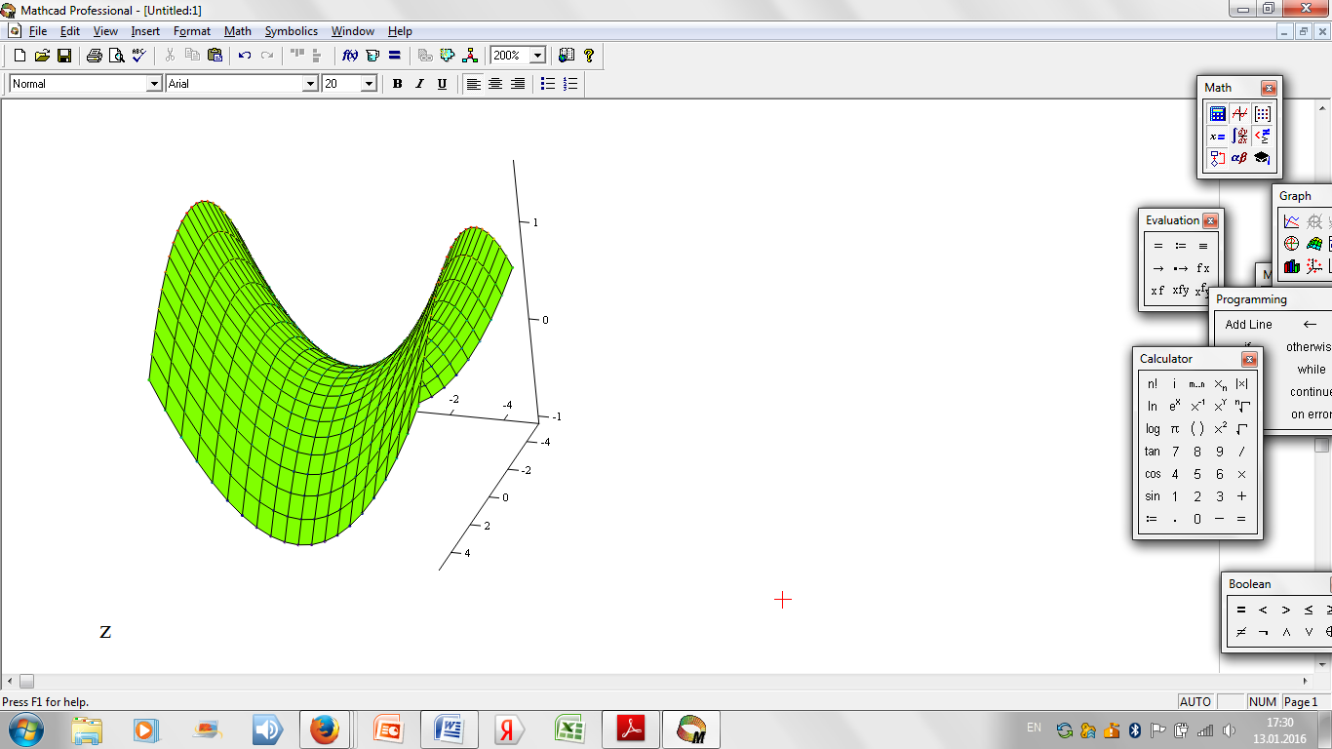Open the Resource Center book icon

point(567,56)
